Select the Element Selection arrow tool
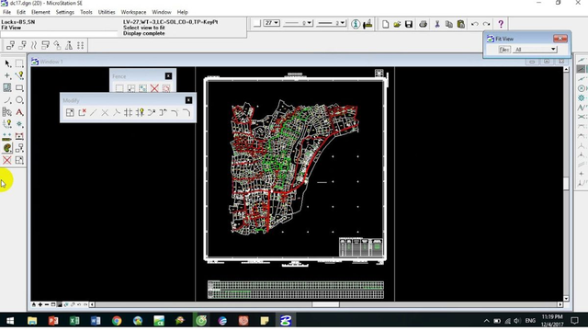This screenshot has height=331, width=588. [7, 63]
